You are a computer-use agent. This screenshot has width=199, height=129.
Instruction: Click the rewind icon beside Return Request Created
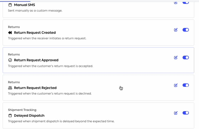coord(10,33)
